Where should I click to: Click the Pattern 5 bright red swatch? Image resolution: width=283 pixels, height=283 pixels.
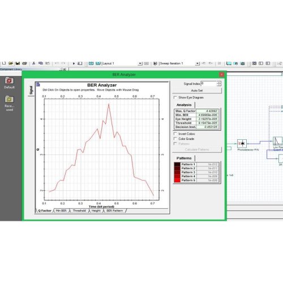[x=177, y=180]
